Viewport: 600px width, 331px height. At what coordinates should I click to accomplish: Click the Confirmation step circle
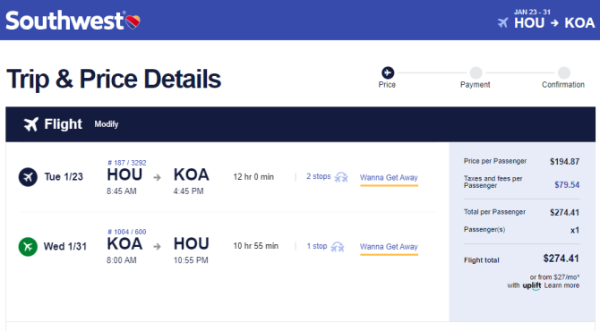point(563,72)
